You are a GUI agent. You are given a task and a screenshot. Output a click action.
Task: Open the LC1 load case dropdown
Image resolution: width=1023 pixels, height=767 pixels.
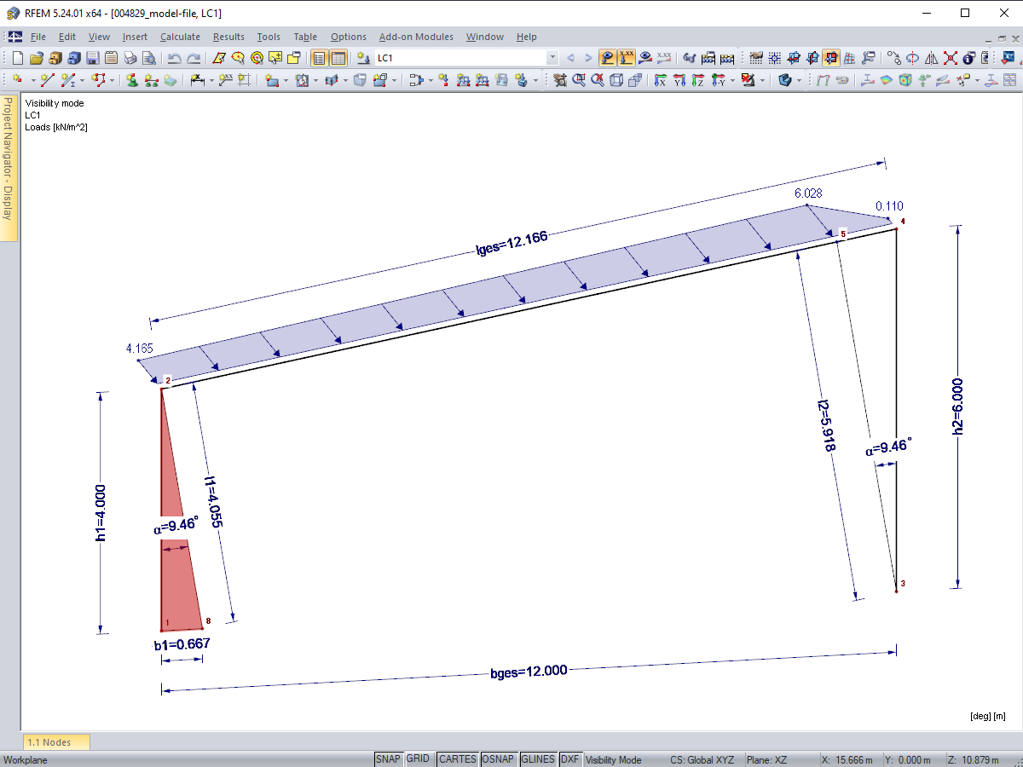click(552, 58)
